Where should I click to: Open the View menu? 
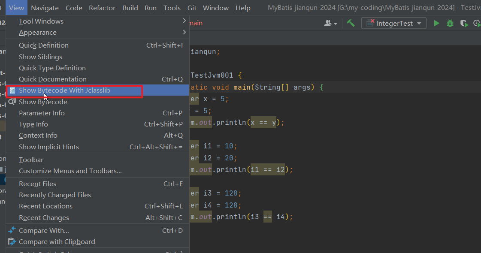[x=16, y=8]
